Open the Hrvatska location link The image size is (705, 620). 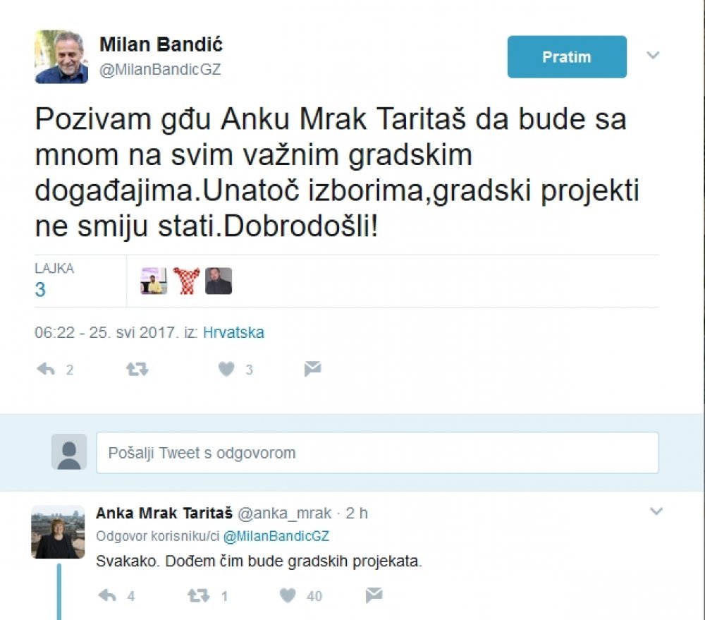pyautogui.click(x=233, y=332)
